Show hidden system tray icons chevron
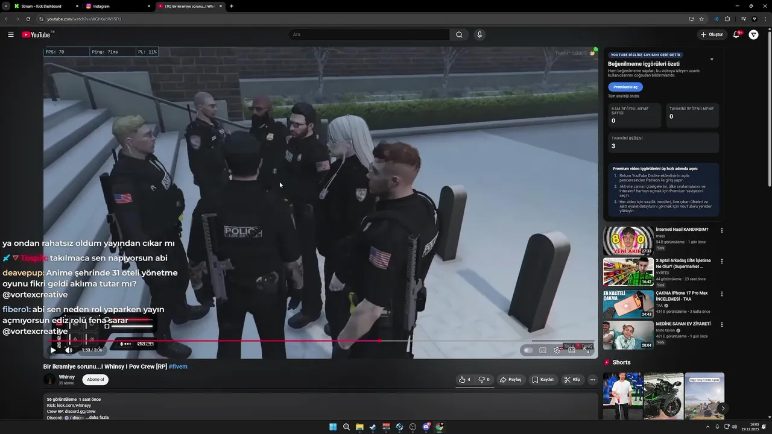 click(707, 427)
